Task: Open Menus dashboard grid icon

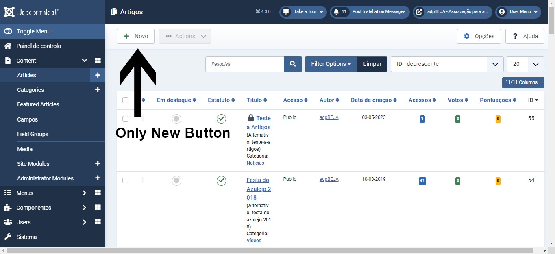Action: [98, 193]
